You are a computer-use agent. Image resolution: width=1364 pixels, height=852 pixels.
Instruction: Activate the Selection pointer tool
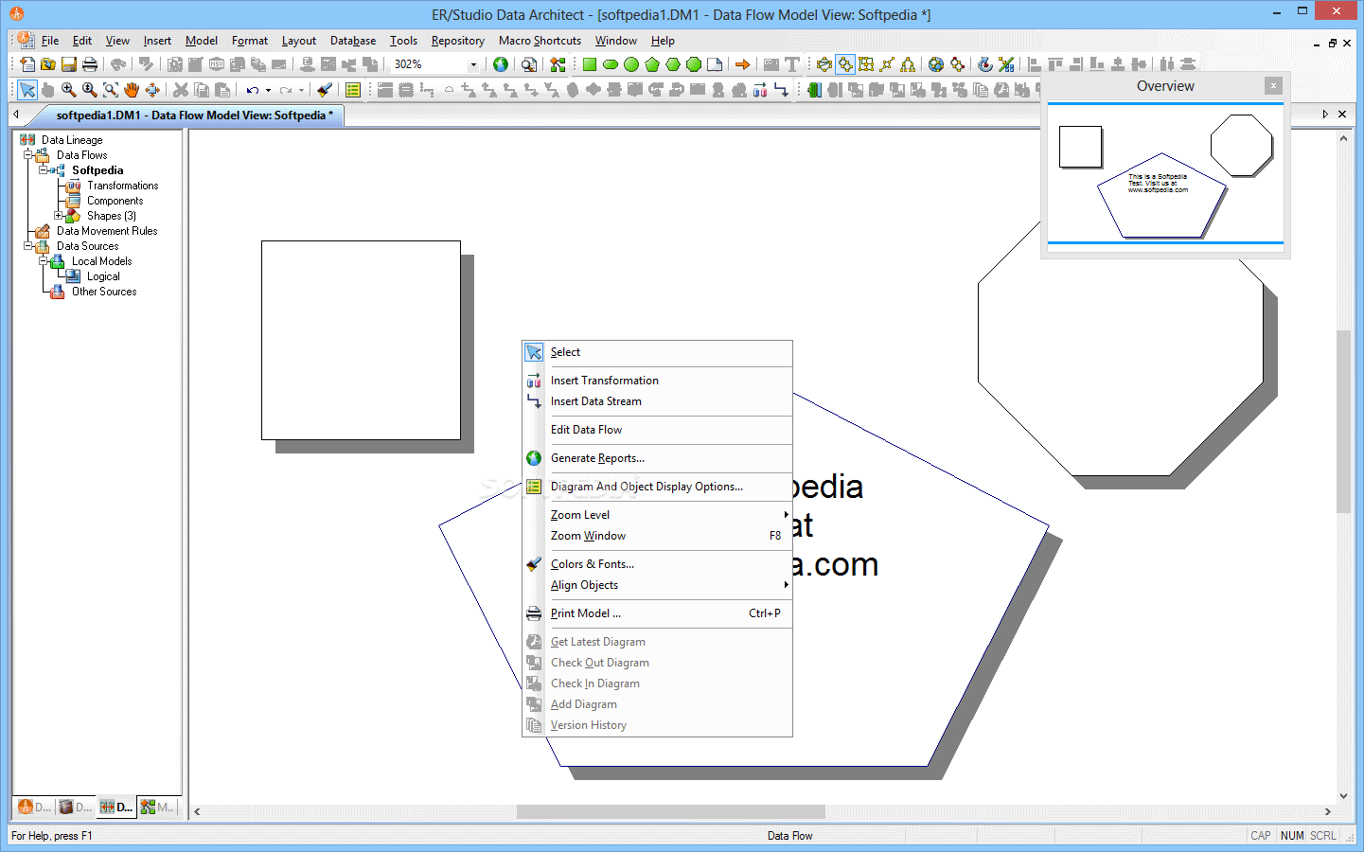[x=27, y=90]
